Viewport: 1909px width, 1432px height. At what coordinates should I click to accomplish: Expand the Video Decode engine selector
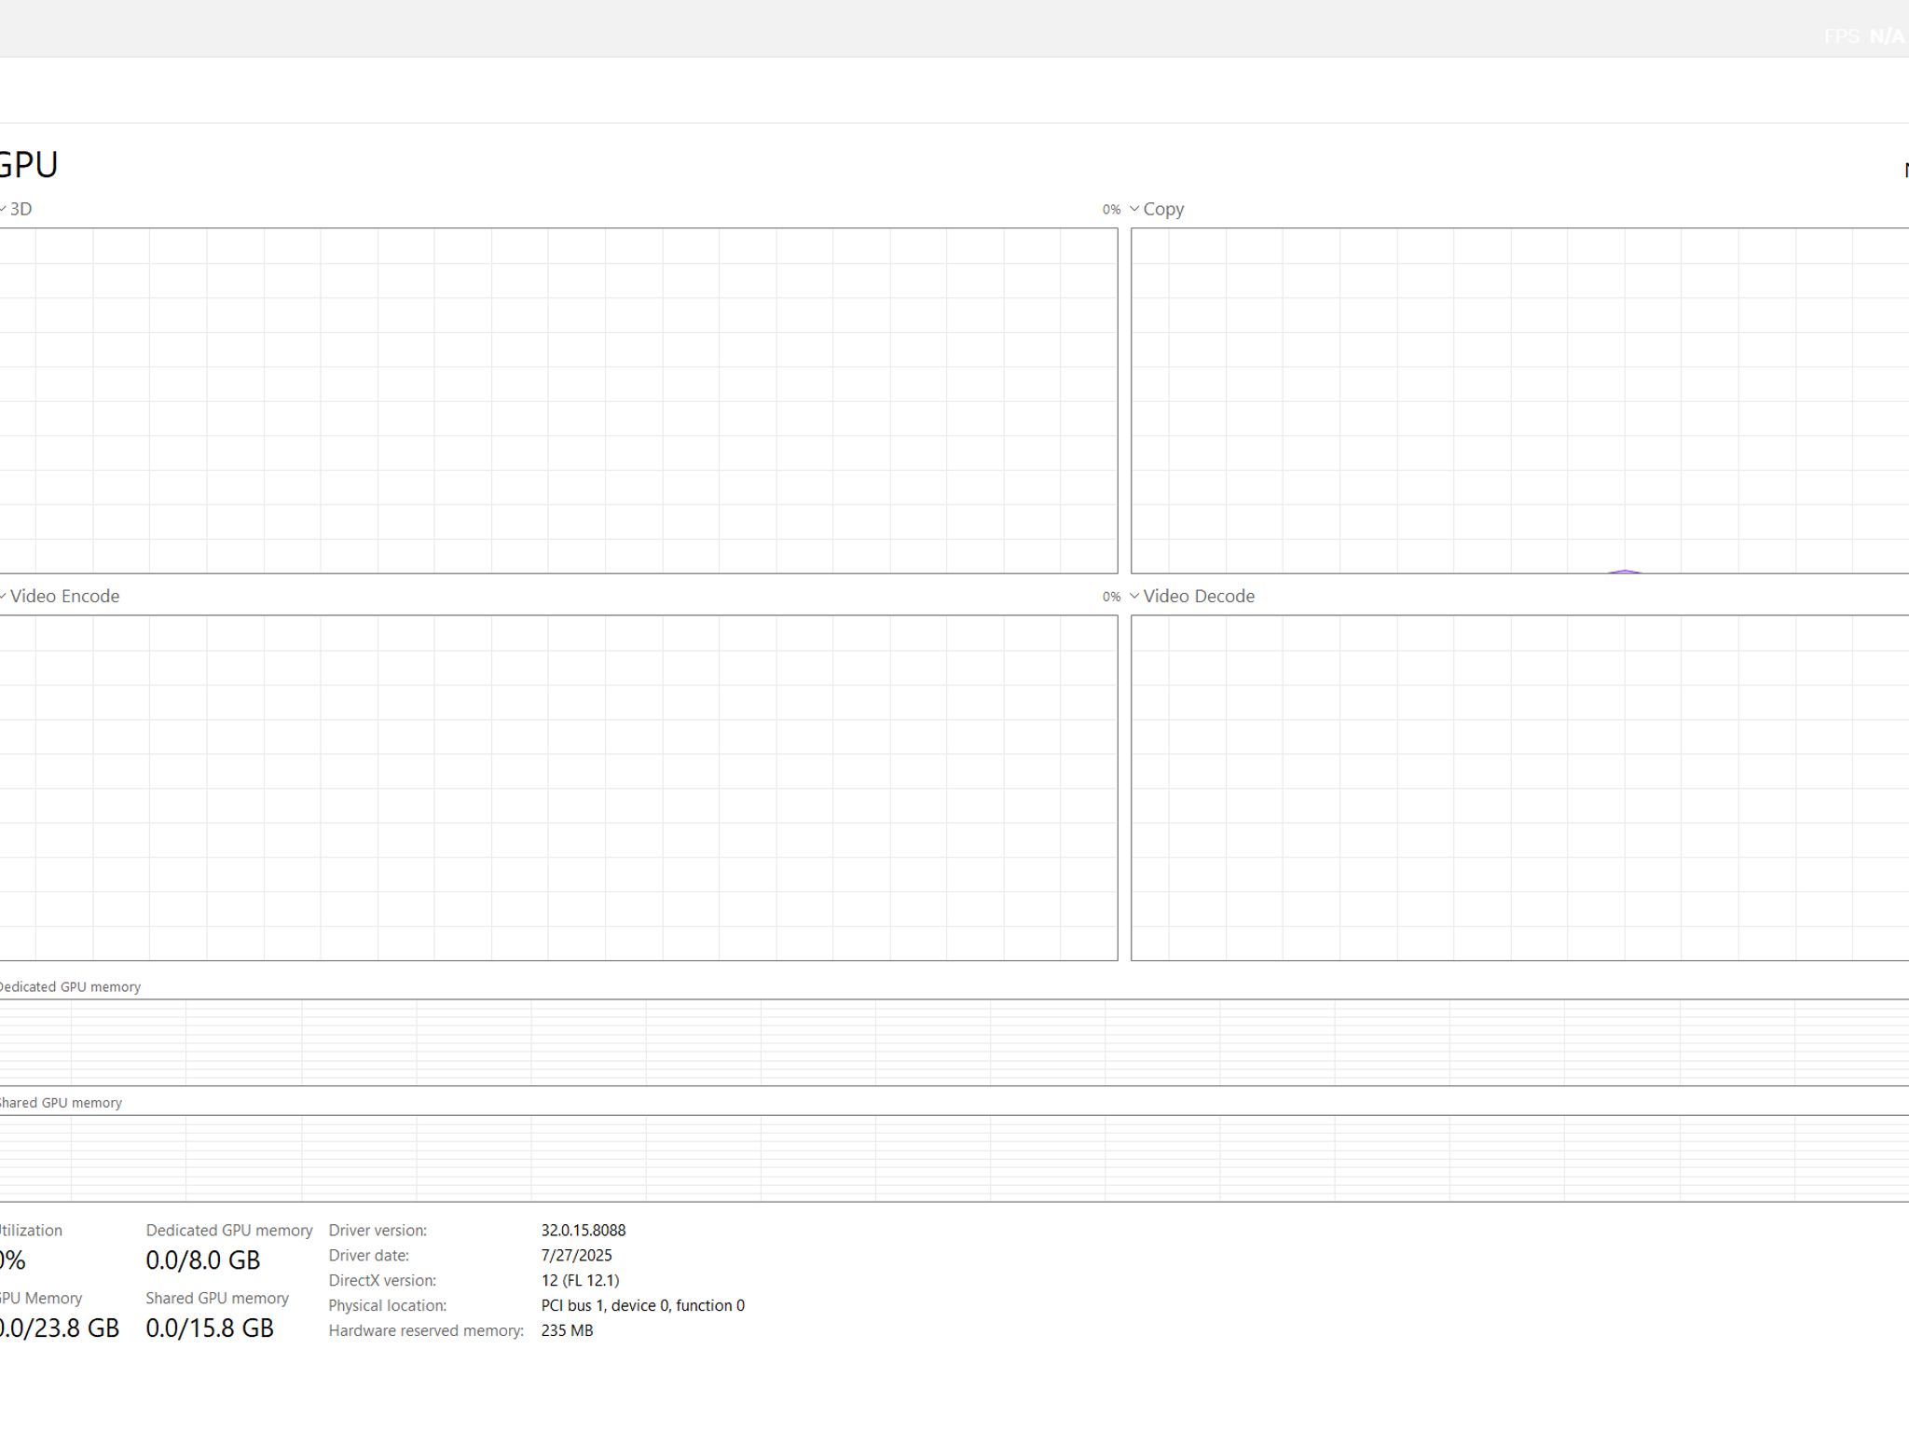pyautogui.click(x=1192, y=596)
